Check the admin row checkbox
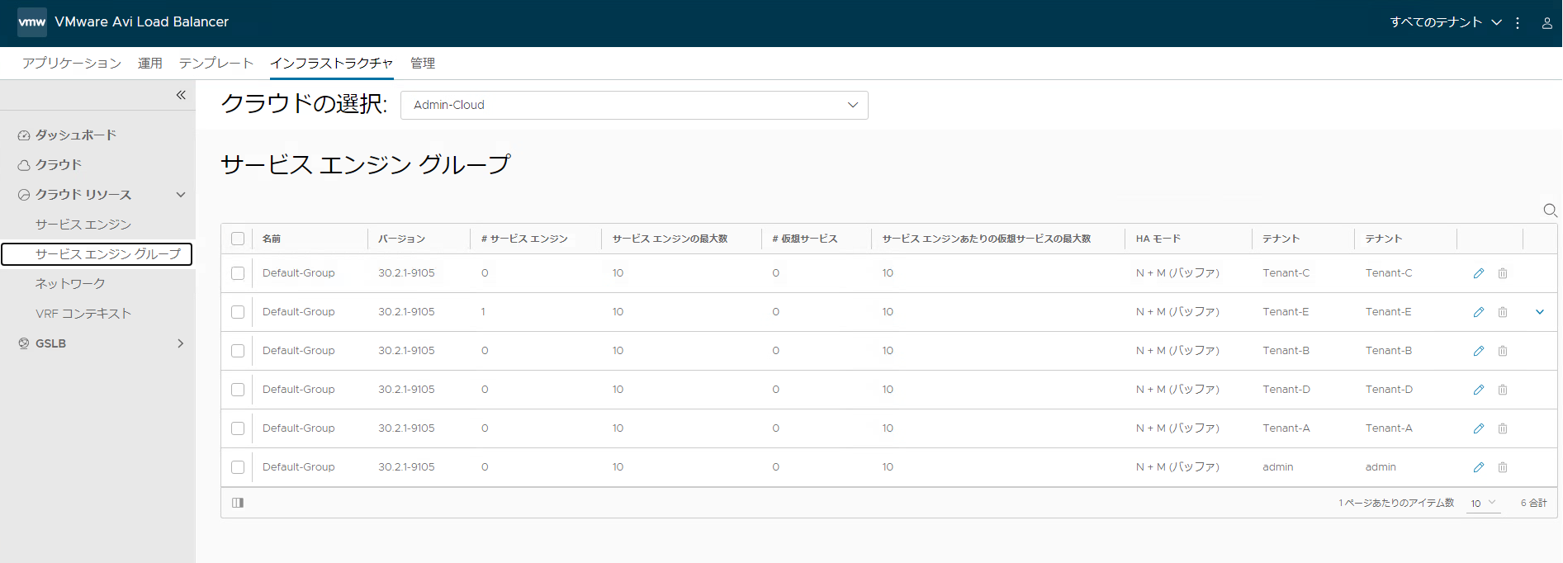The height and width of the screenshot is (563, 1563). (x=238, y=467)
